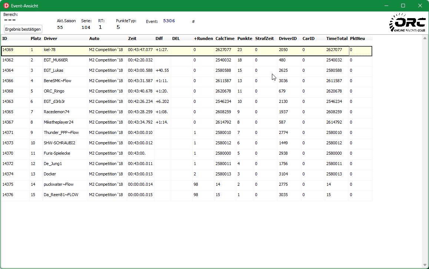
Task: Click the TimeTotal column header
Action: (337, 38)
